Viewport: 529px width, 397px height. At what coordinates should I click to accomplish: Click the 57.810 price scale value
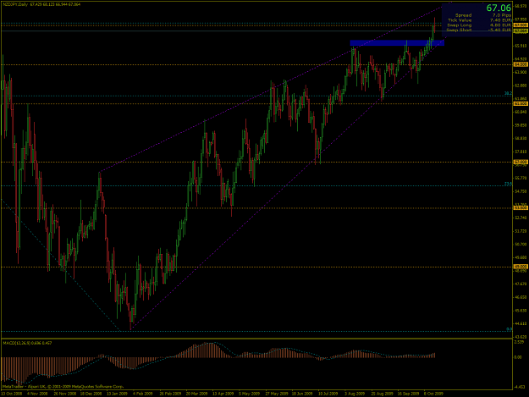(521, 152)
